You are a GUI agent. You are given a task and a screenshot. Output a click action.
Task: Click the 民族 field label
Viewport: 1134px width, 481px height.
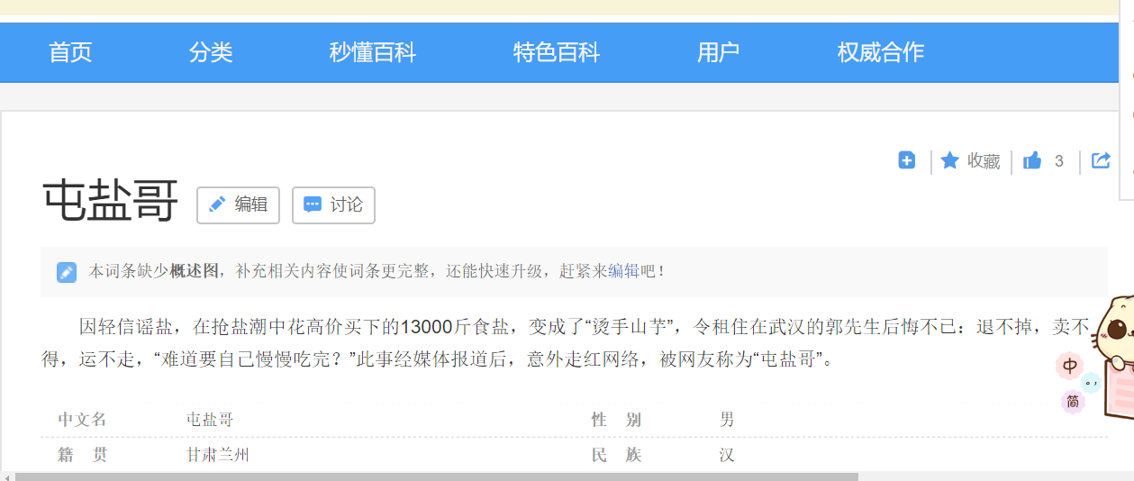pos(617,456)
